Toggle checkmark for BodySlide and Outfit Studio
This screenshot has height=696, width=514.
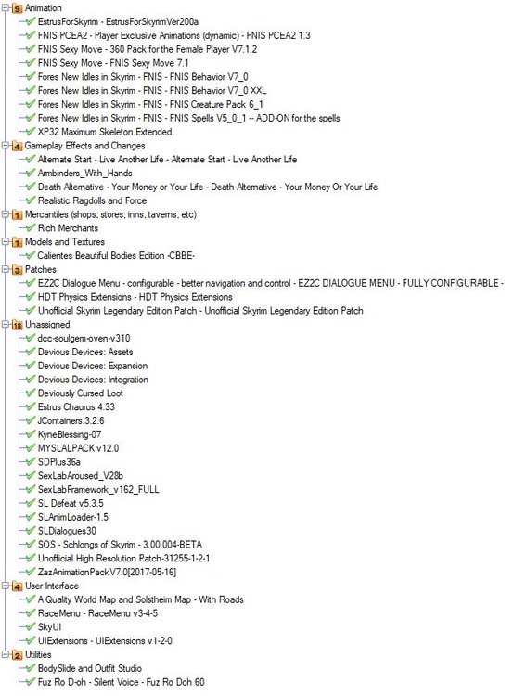[x=31, y=668]
